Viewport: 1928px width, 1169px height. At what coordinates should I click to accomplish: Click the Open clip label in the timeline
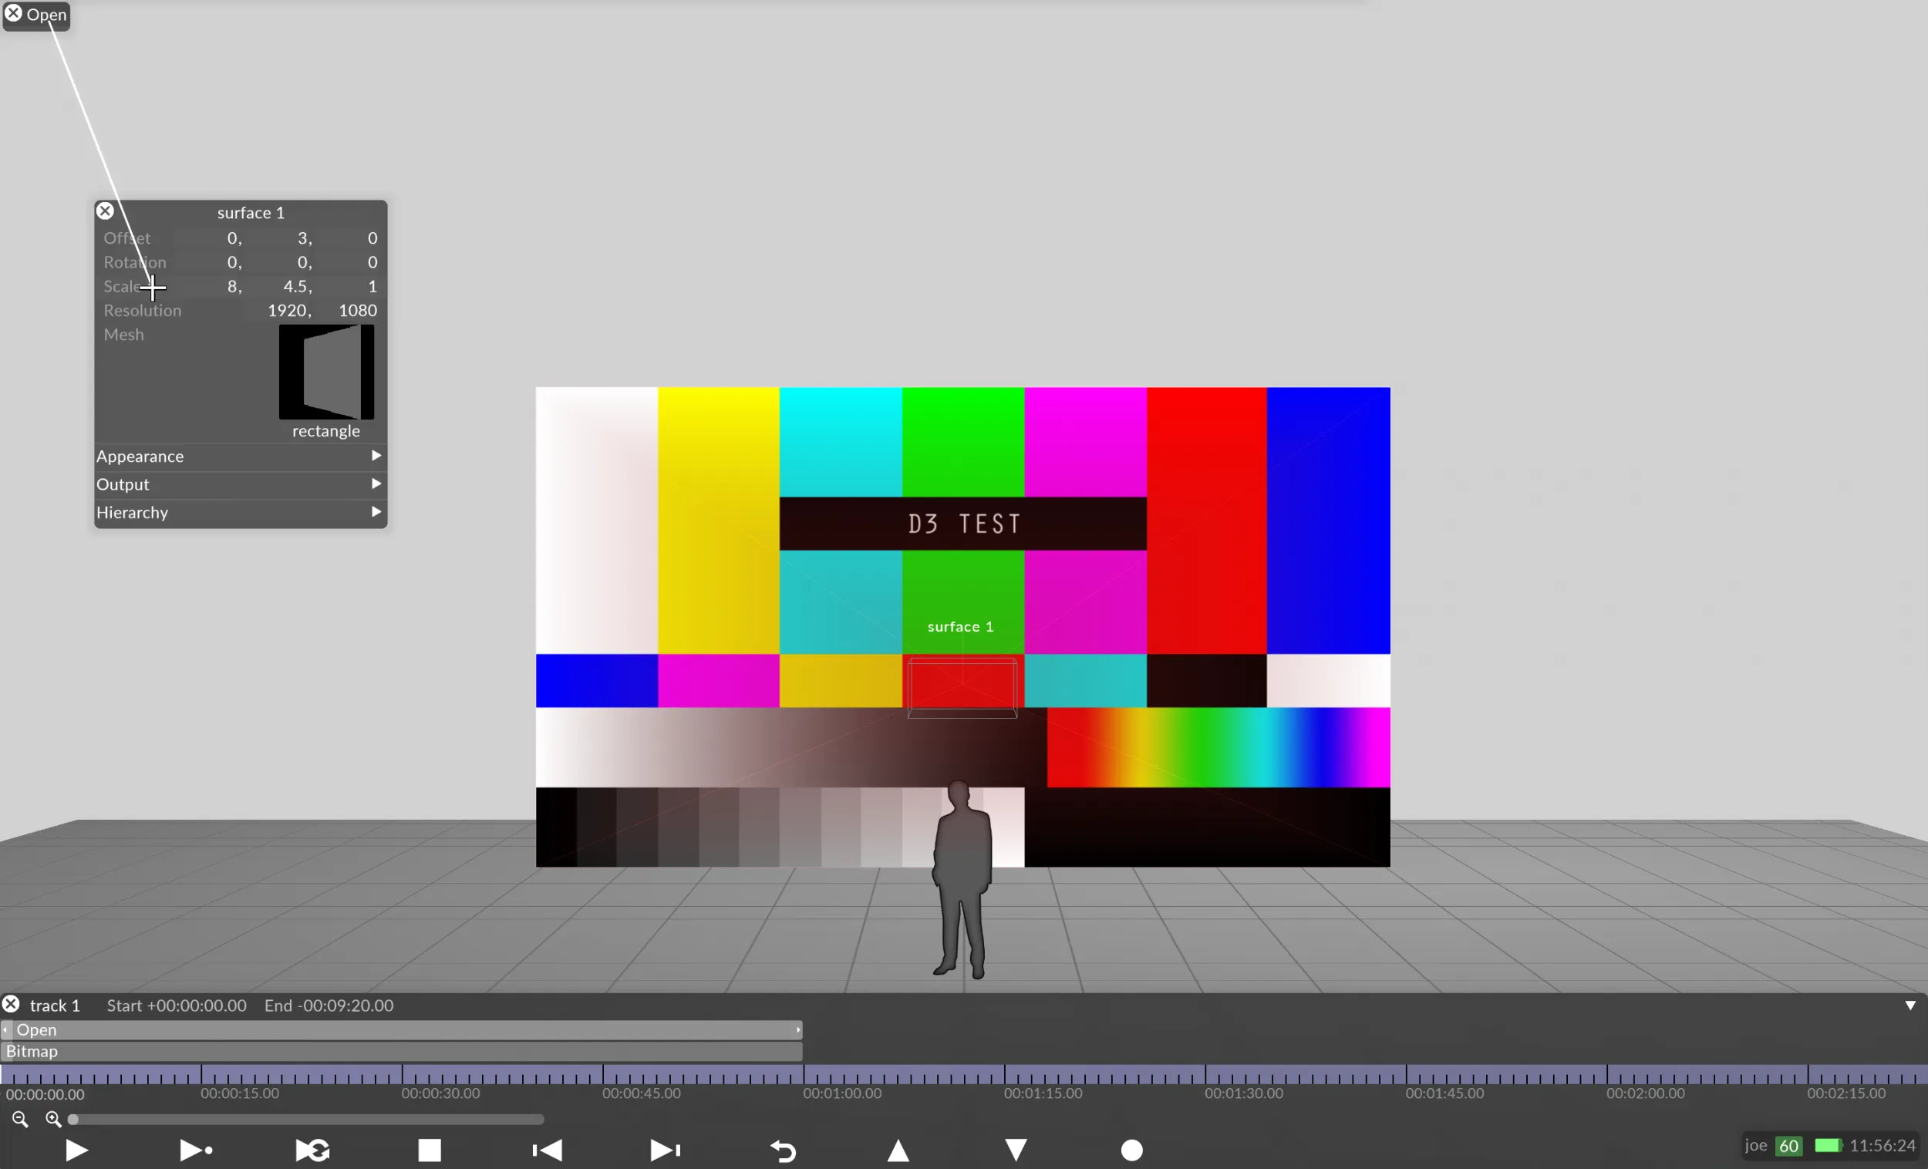(35, 1030)
